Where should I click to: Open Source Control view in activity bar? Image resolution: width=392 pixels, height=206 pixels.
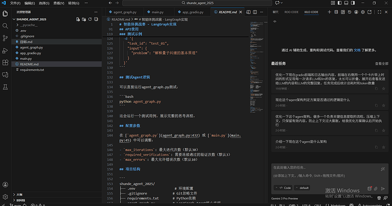point(5,38)
